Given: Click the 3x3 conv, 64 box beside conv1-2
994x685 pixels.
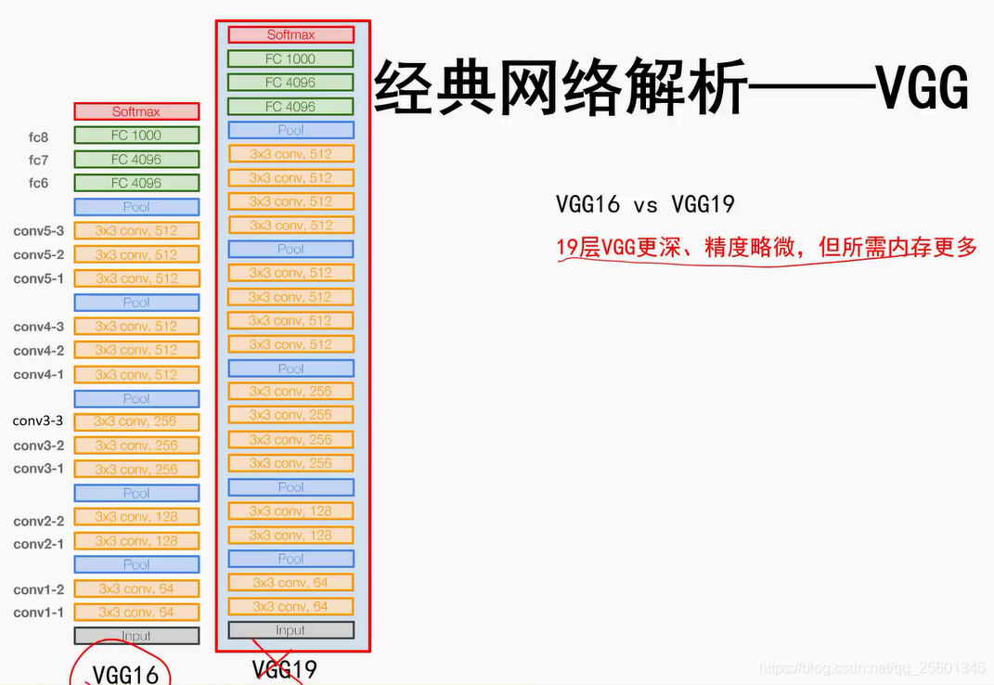Looking at the screenshot, I should pos(136,588).
